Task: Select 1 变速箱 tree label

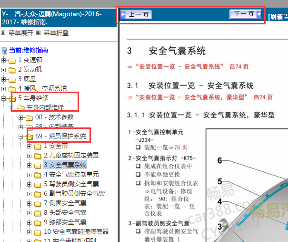Action: pyautogui.click(x=30, y=60)
